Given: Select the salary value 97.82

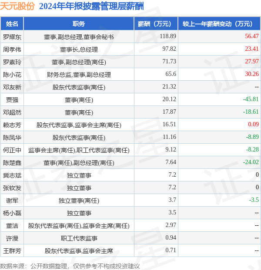Looking at the screenshot, I should [x=169, y=49].
